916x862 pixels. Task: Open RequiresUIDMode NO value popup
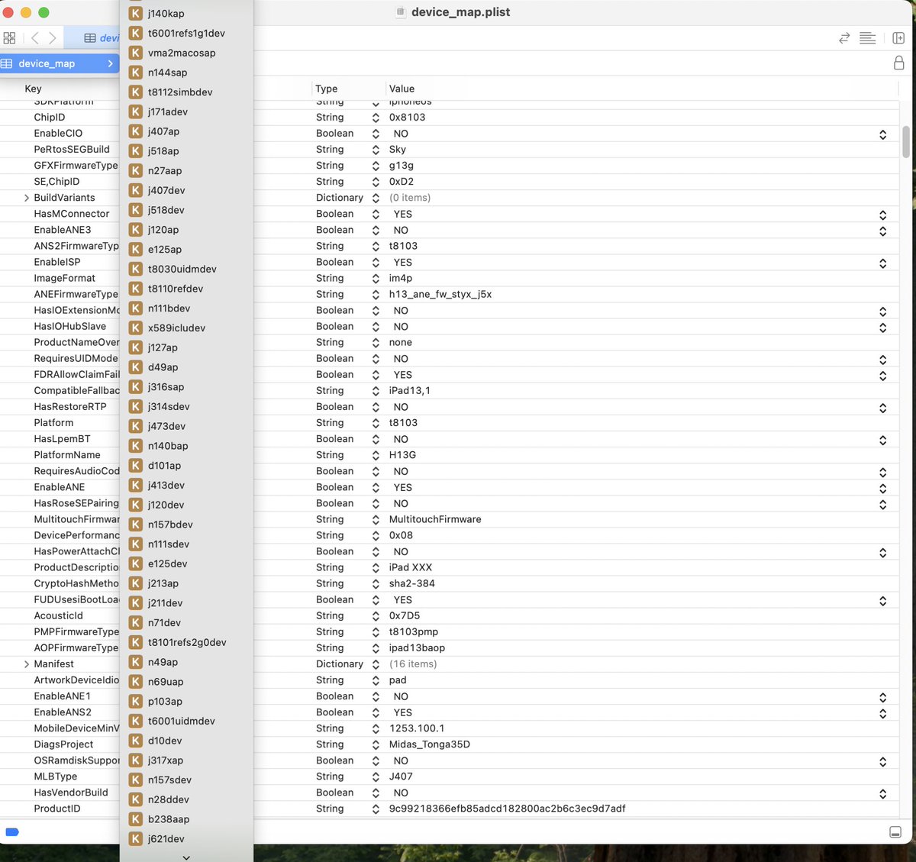pyautogui.click(x=883, y=359)
